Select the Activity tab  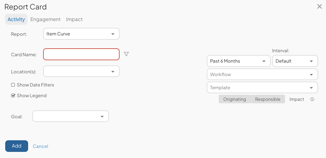(16, 19)
